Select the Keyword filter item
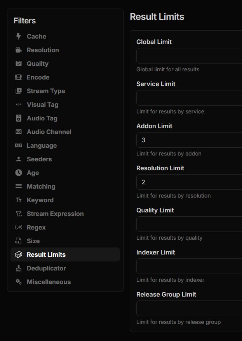 [x=40, y=200]
